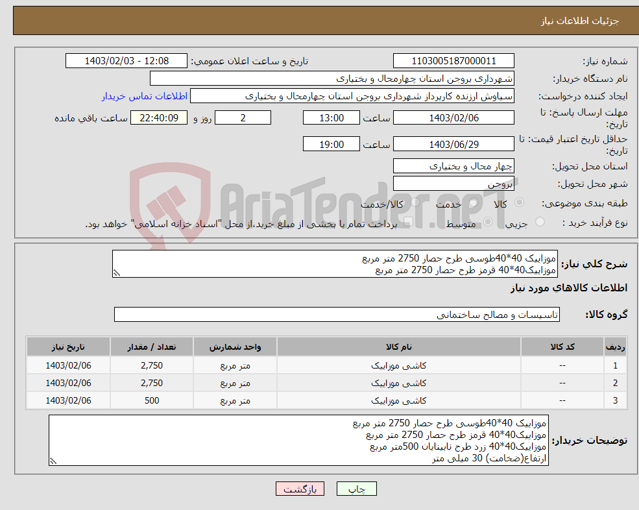This screenshot has width=639, height=510.
Task: Select the متوسط purchase type radio
Action: click(488, 222)
